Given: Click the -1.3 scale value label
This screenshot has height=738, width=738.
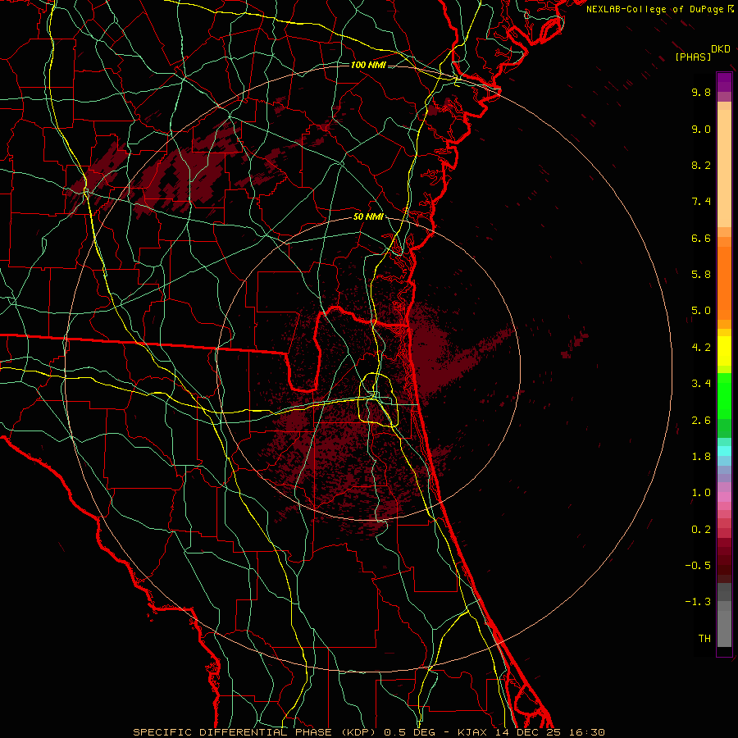Looking at the screenshot, I should tap(698, 602).
